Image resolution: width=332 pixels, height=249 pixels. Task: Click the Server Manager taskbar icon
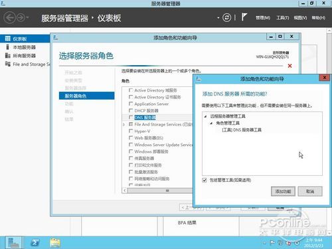click(13, 242)
